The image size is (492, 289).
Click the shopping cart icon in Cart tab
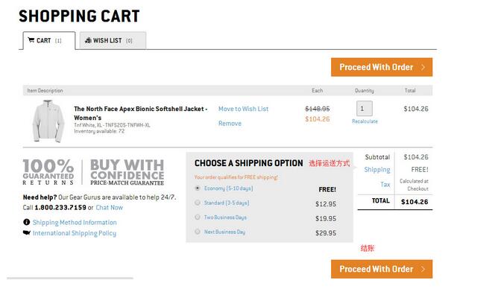tap(31, 40)
